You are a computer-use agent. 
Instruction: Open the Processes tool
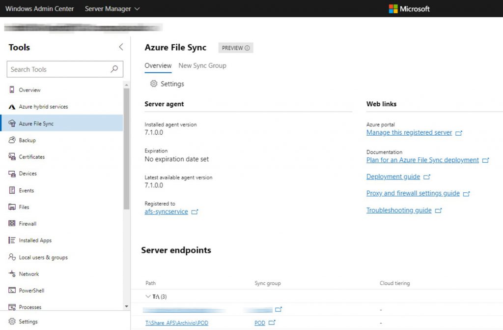click(x=30, y=307)
